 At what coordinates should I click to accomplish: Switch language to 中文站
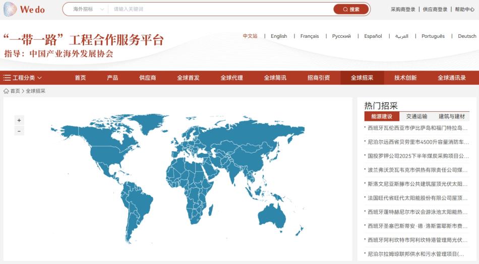[250, 36]
